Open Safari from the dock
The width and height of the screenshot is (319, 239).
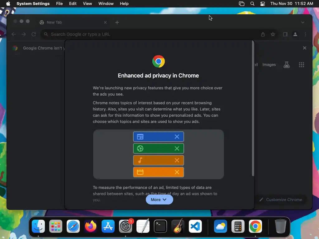coord(73,226)
